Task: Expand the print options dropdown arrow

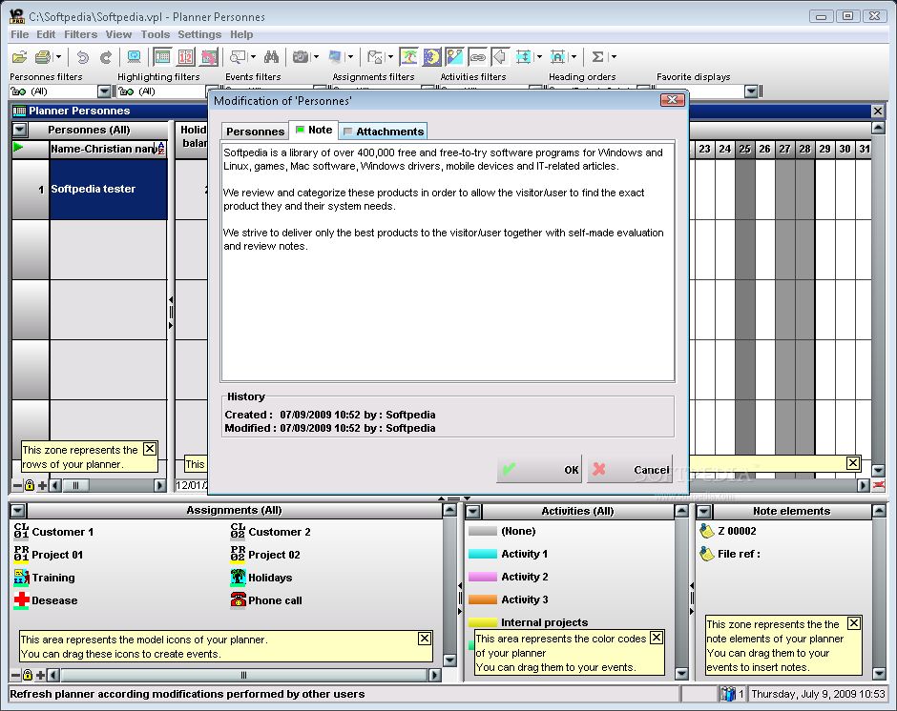Action: pyautogui.click(x=58, y=56)
